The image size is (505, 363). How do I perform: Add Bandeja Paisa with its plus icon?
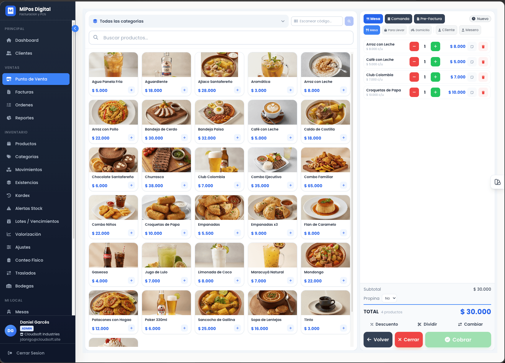click(x=237, y=138)
